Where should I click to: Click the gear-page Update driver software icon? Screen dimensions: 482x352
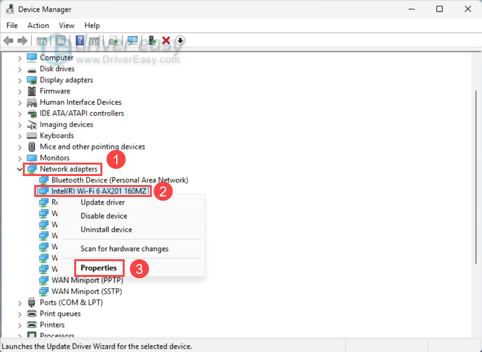(x=113, y=40)
